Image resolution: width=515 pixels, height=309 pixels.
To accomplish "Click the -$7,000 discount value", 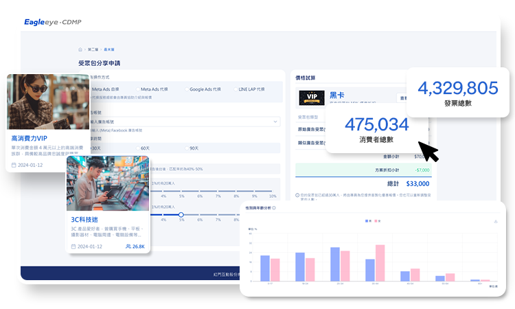I will pos(422,170).
